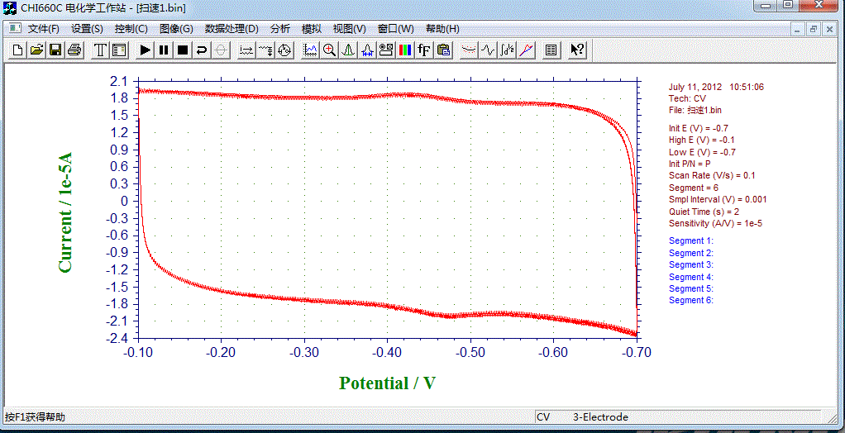Screen dimensions: 845x433
Task: Select the Technique (T) toolbar icon
Action: [100, 50]
